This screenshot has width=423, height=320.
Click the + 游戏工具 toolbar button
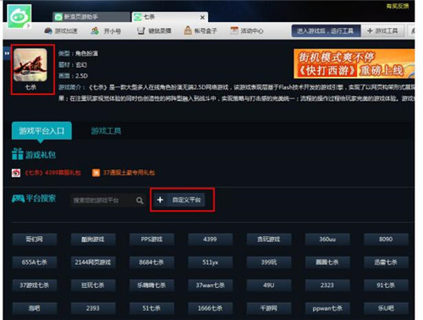point(382,30)
